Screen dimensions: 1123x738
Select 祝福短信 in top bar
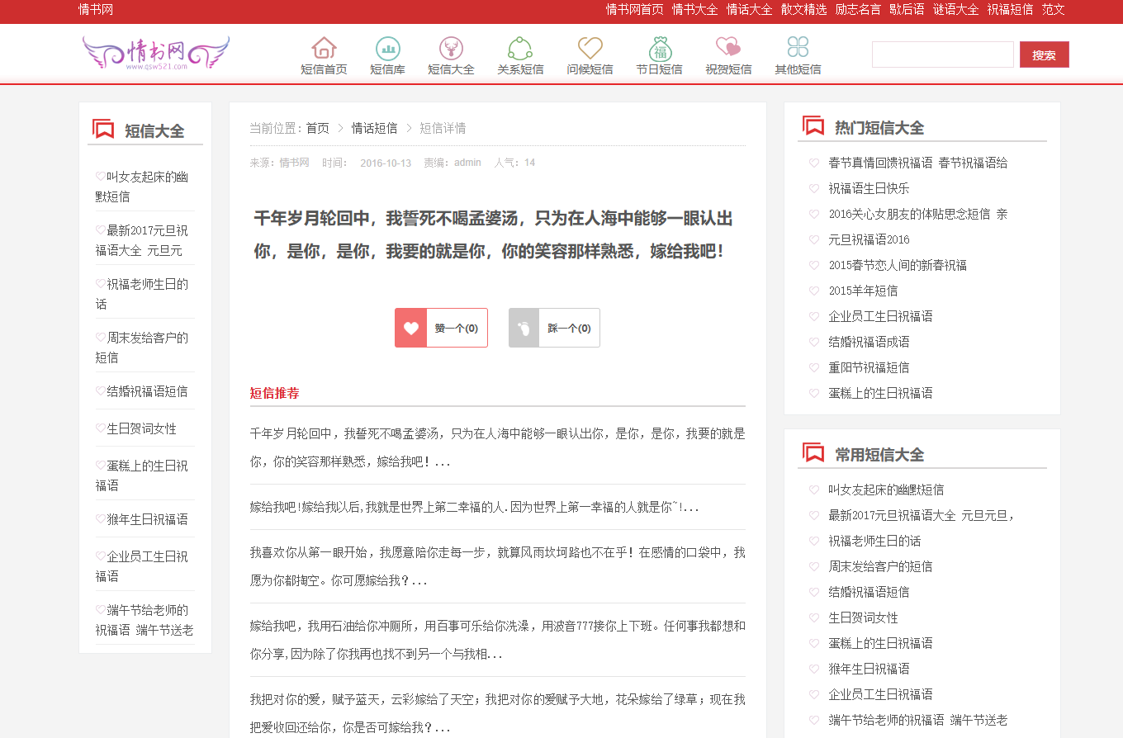point(1011,10)
